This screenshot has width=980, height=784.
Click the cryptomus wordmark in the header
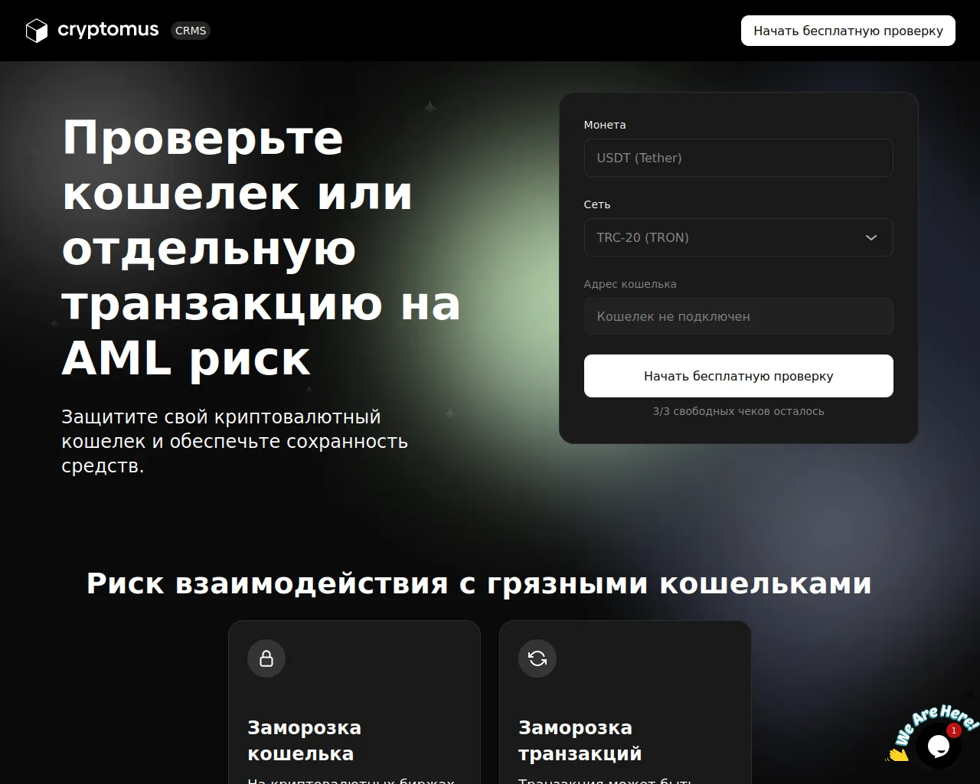(108, 30)
